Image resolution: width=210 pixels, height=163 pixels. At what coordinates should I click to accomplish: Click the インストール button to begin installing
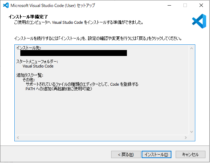(156, 155)
